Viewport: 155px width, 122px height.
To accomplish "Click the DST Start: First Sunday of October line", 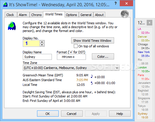I will [55, 96].
